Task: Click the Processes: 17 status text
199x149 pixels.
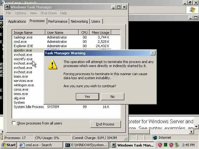Action: (15, 138)
